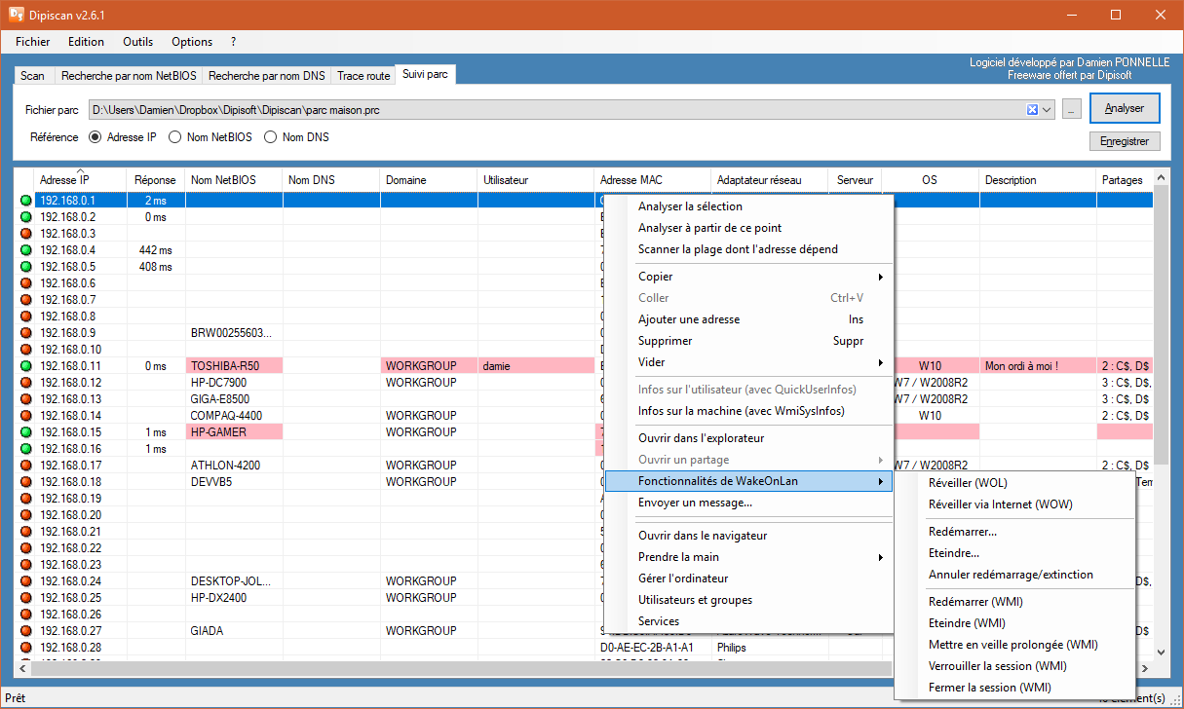Click the green status dot for 192.168.0.2
The height and width of the screenshot is (709, 1184).
click(25, 217)
